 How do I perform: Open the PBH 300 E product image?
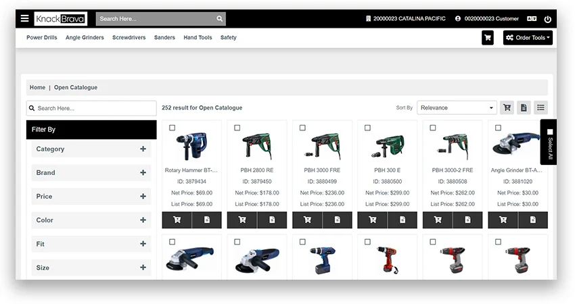pyautogui.click(x=387, y=146)
